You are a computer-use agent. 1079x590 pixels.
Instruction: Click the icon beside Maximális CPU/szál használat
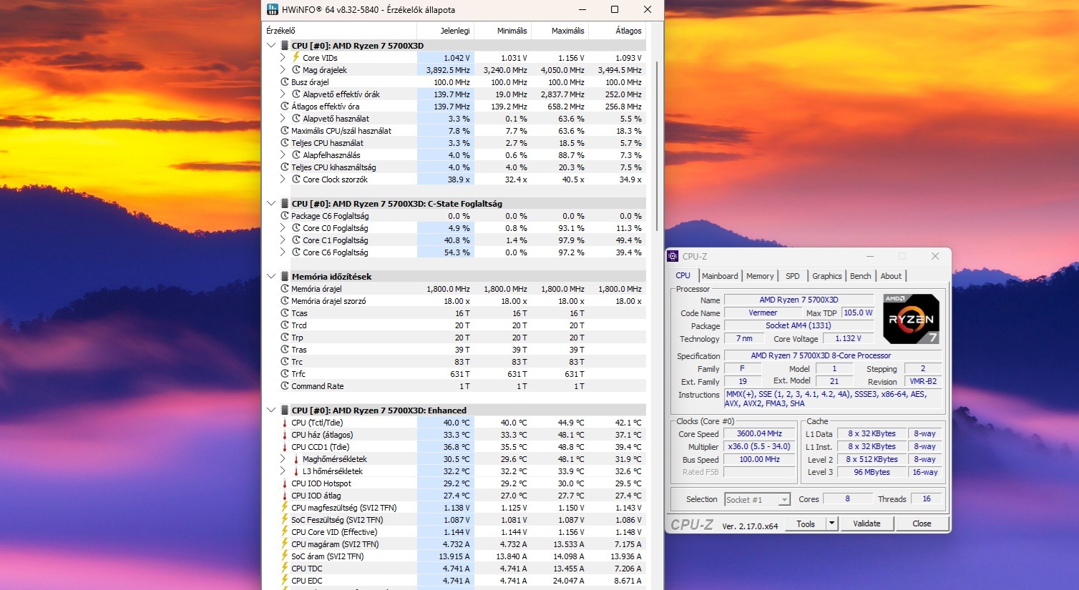285,131
